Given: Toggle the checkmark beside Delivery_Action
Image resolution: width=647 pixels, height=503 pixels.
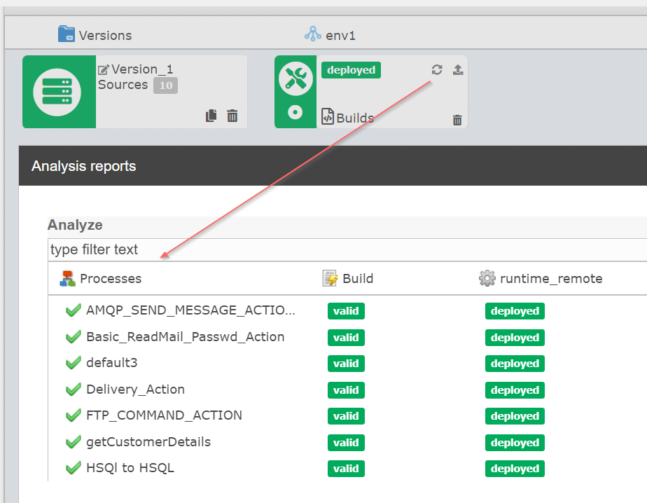Looking at the screenshot, I should pyautogui.click(x=74, y=390).
